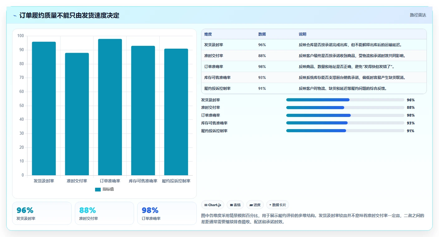Select the 履约投诉控制率 table row name
Viewport: 439px width, 237px height.
tap(217, 89)
